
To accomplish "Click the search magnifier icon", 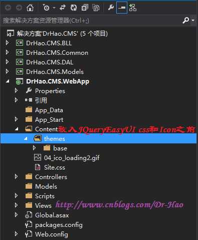I will (x=185, y=20).
